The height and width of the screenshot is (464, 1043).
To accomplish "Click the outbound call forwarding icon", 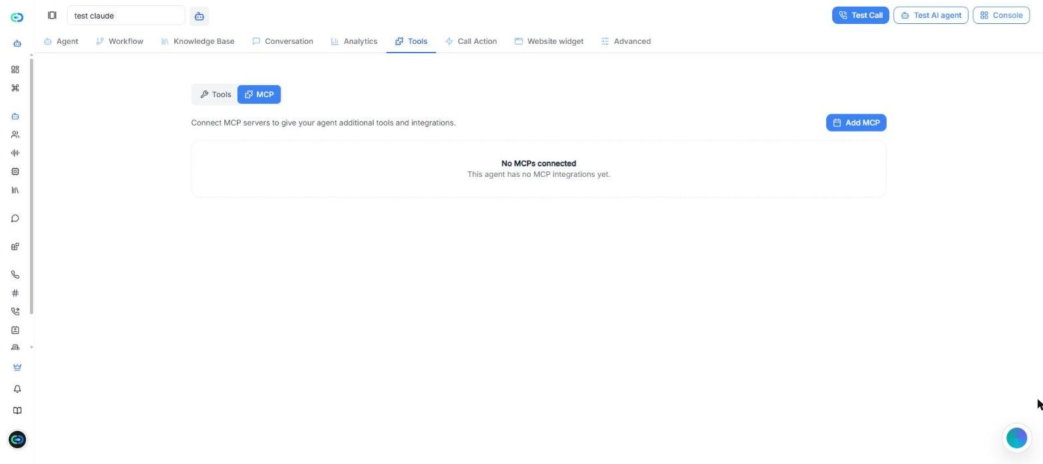I will click(15, 312).
